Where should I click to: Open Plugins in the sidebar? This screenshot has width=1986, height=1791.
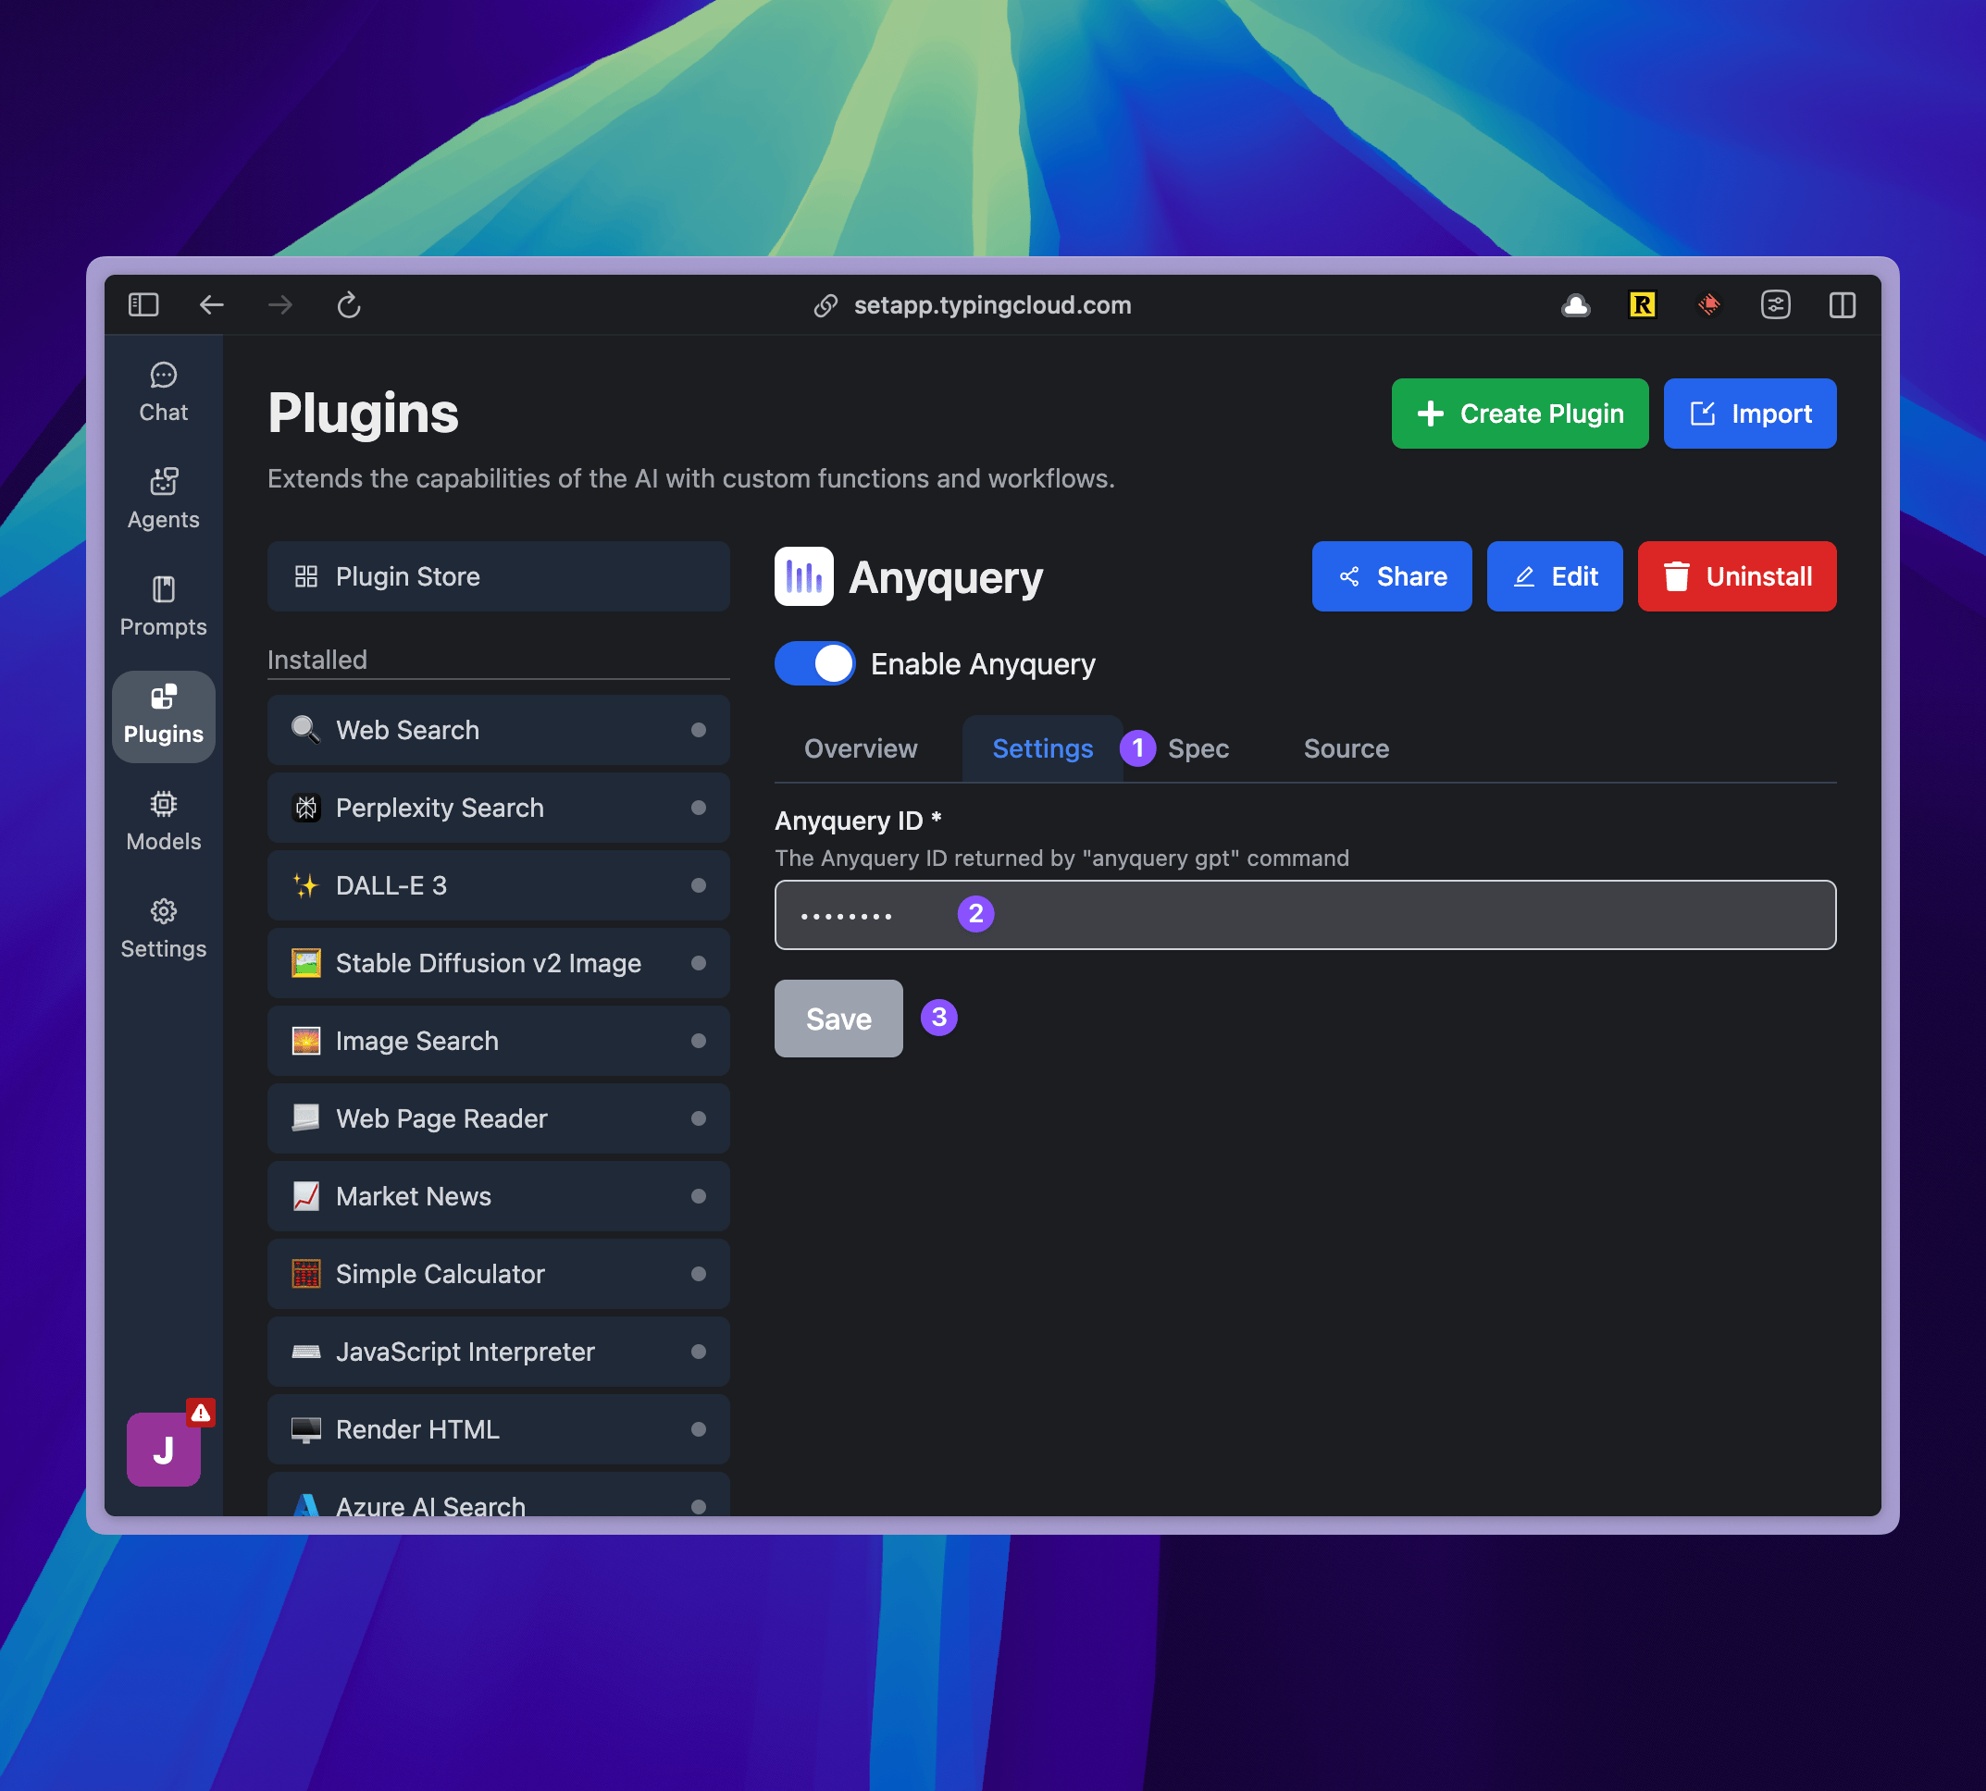(x=164, y=715)
